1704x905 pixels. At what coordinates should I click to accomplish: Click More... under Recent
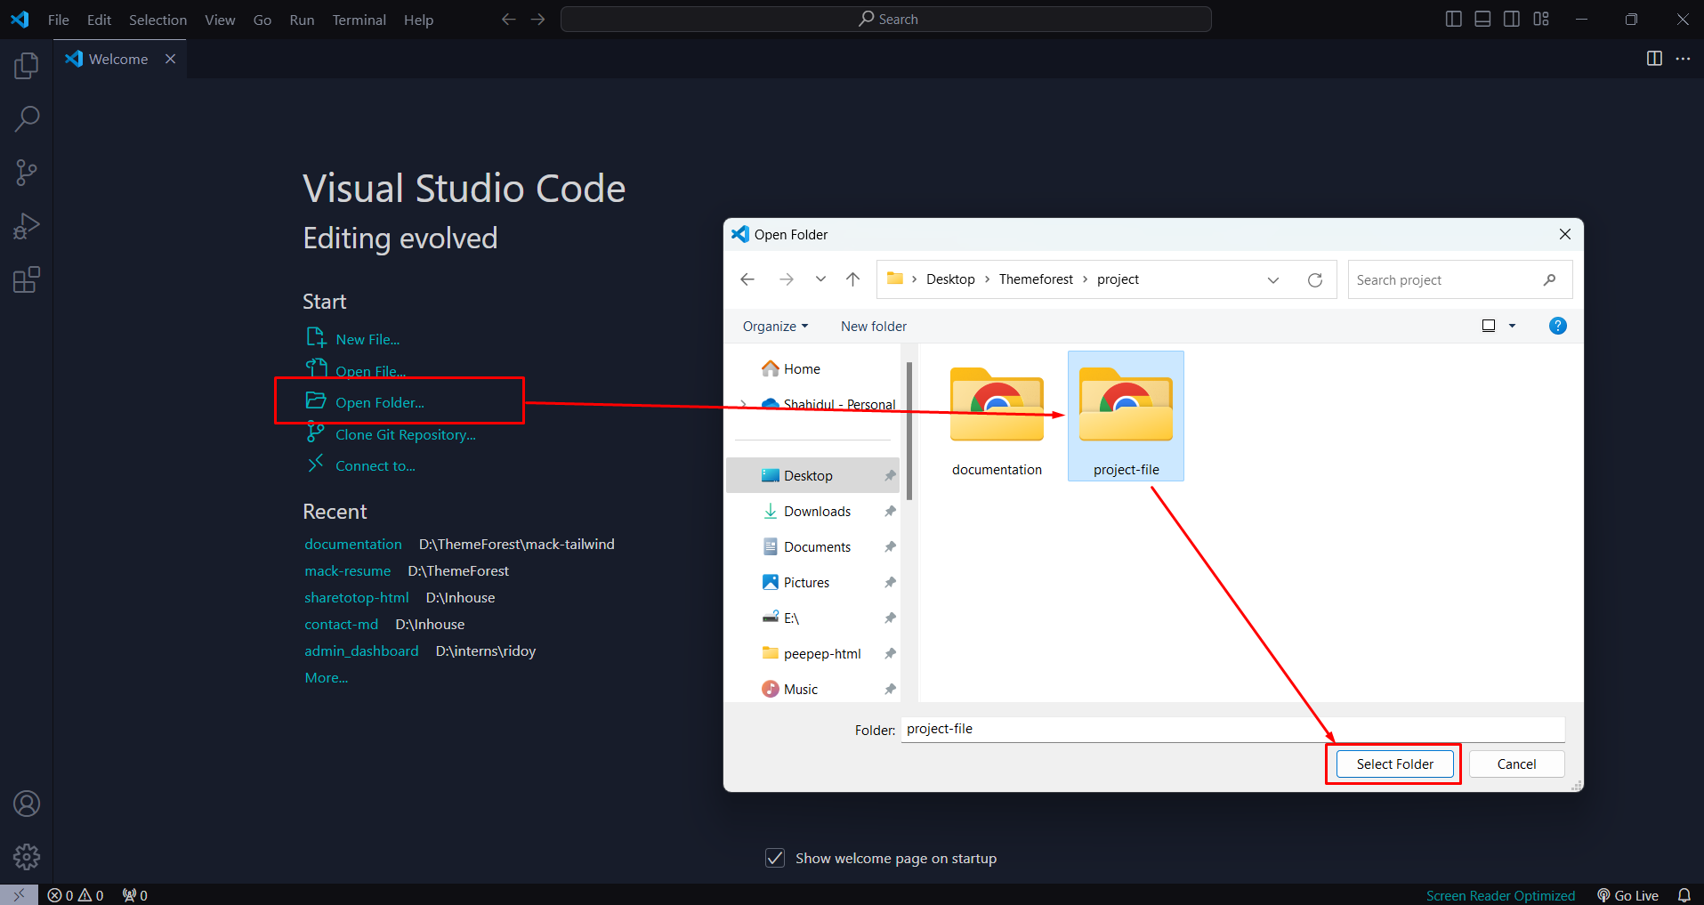(327, 678)
